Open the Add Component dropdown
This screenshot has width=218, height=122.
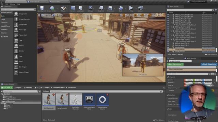click(175, 64)
